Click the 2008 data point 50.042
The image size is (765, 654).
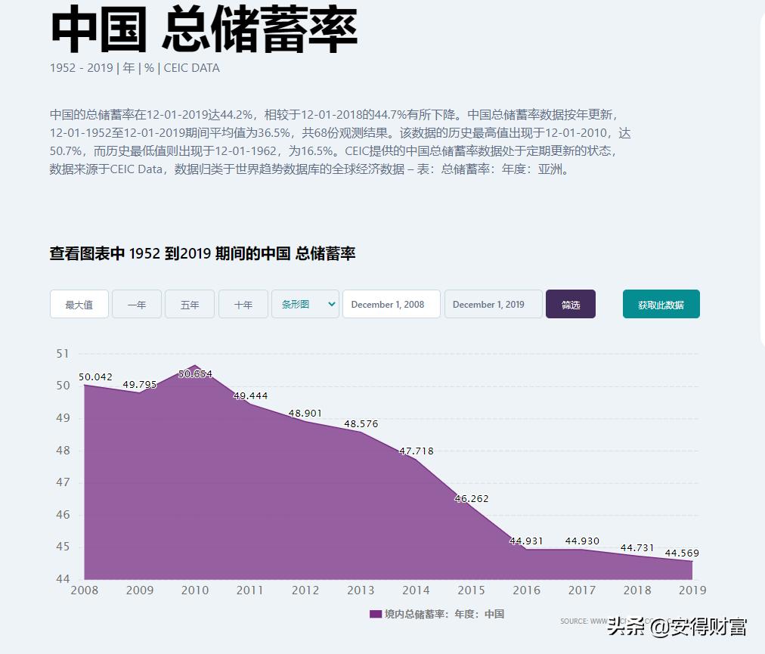[85, 386]
